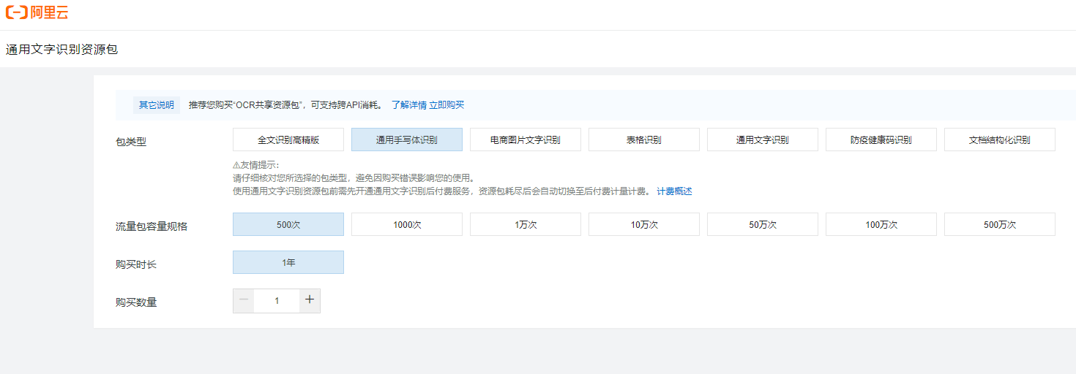Open 了解详情 link
Image resolution: width=1076 pixels, height=374 pixels.
[408, 105]
